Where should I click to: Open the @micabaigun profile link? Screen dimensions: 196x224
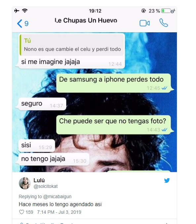57,196
